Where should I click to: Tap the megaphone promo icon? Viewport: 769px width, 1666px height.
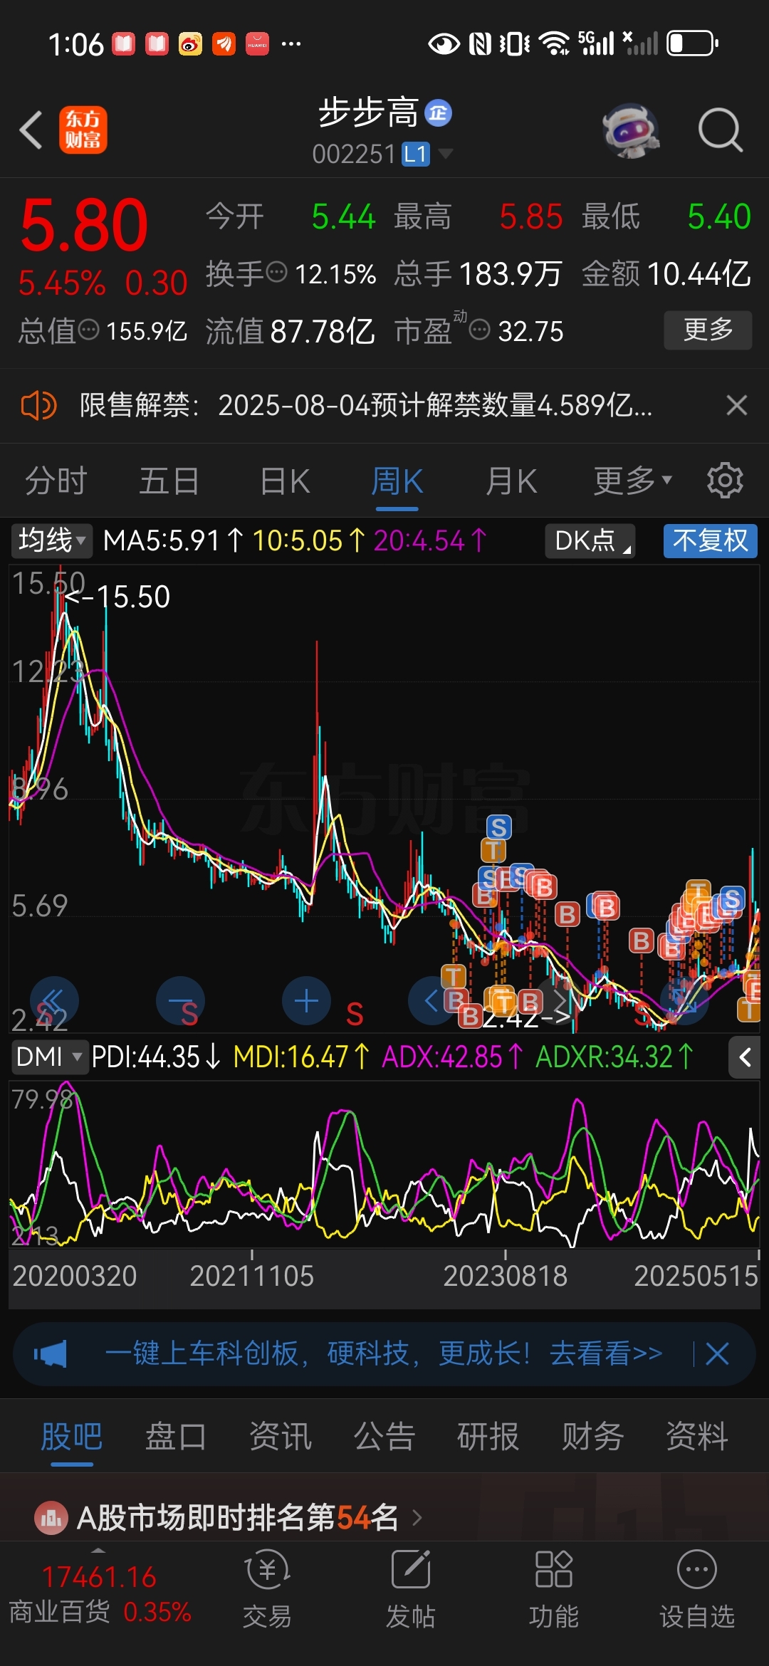(x=51, y=1353)
